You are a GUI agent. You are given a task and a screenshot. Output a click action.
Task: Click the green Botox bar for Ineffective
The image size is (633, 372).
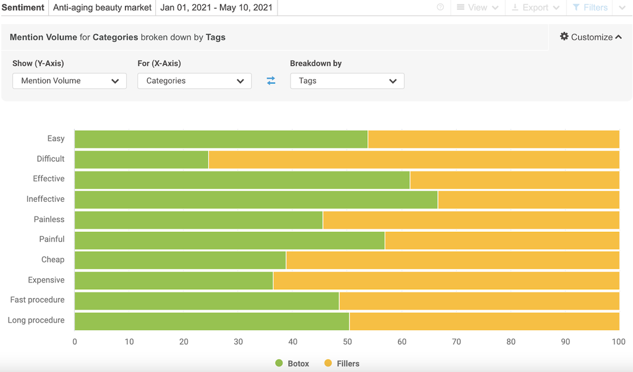(x=256, y=199)
